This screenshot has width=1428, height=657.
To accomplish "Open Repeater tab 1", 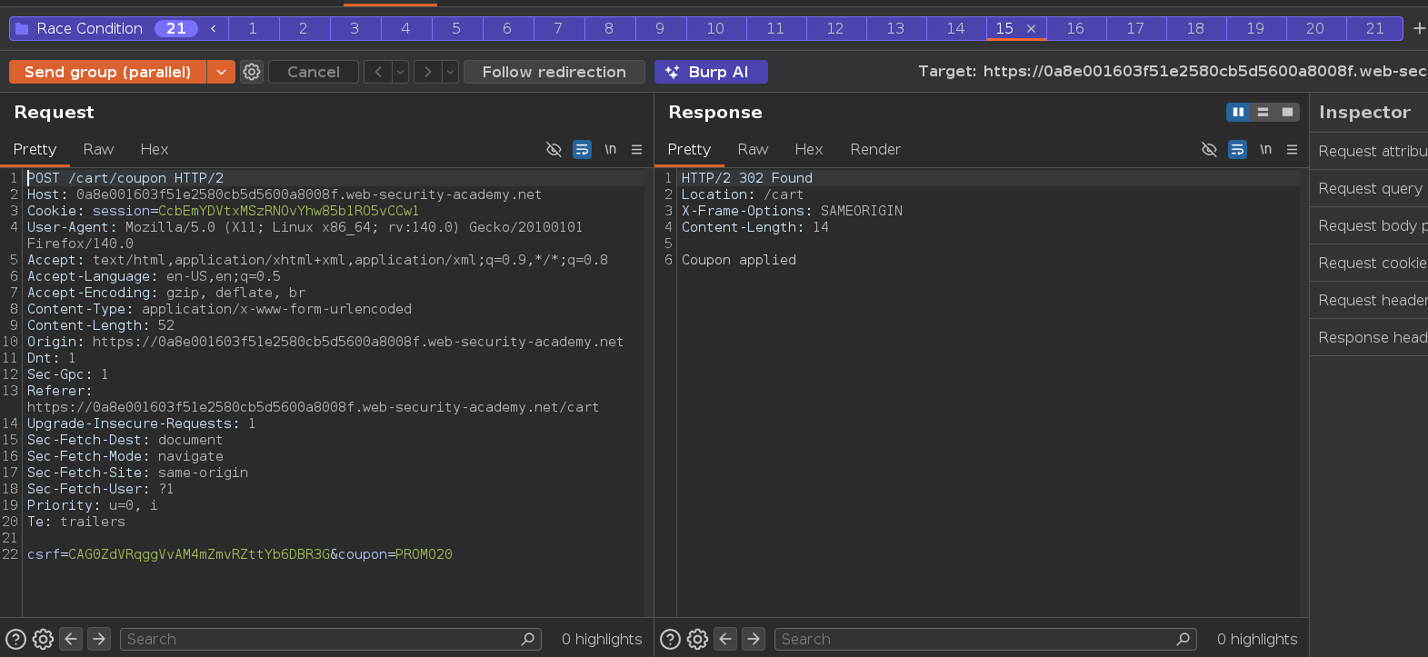I will 253,29.
